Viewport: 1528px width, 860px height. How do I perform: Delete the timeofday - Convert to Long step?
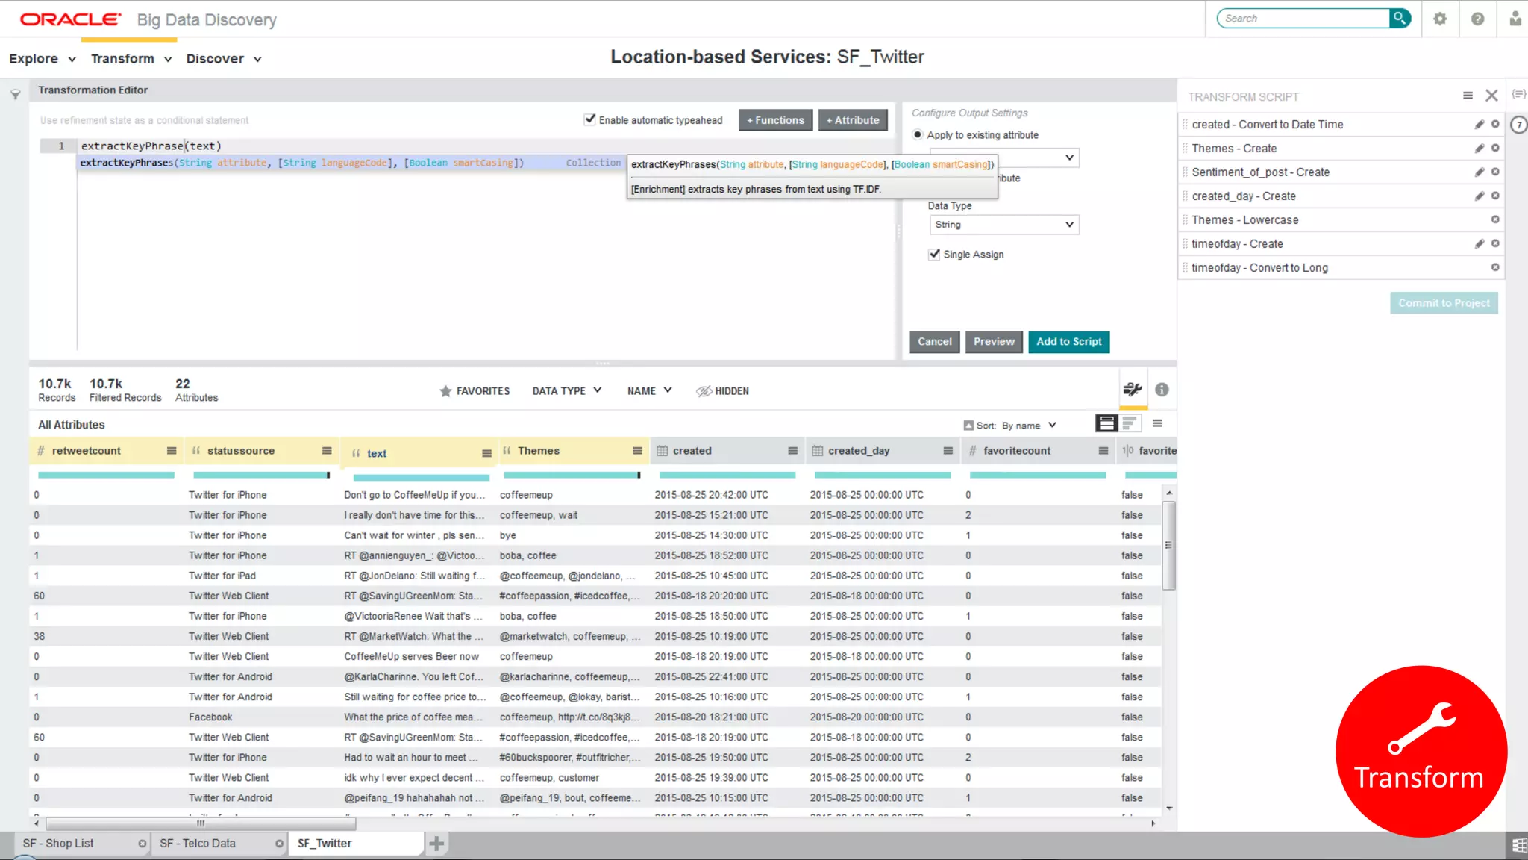1495,267
